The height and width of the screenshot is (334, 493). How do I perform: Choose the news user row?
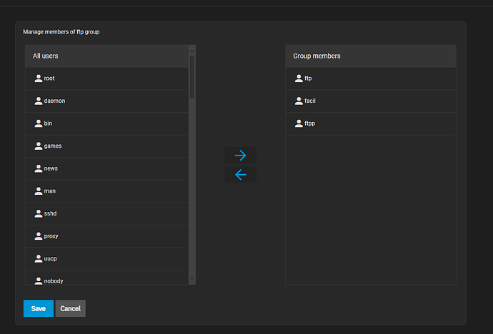107,169
